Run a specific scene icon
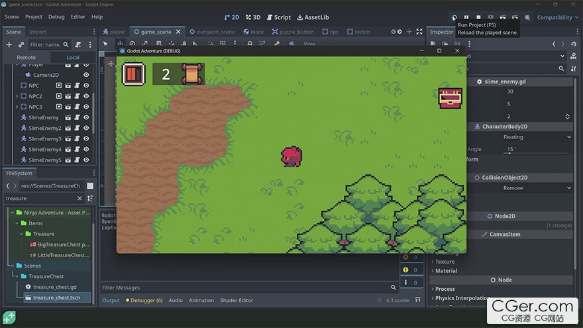Image resolution: width=583 pixels, height=328 pixels. click(515, 17)
